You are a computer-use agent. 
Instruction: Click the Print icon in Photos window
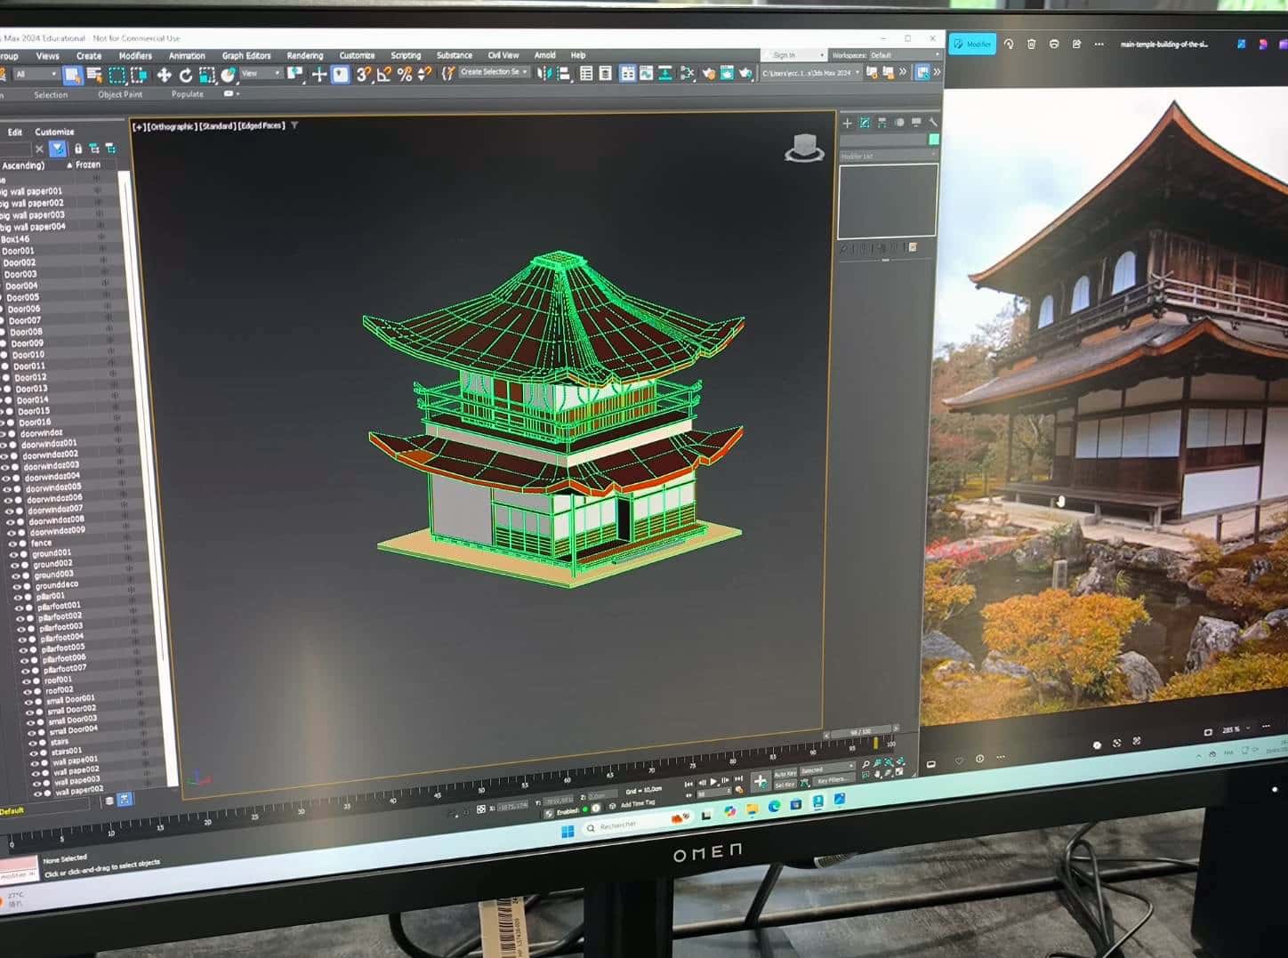click(1054, 44)
